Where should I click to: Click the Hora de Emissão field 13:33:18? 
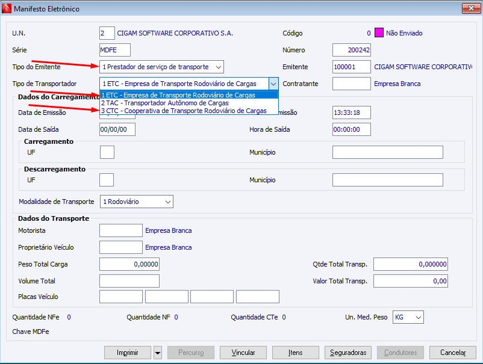[352, 113]
